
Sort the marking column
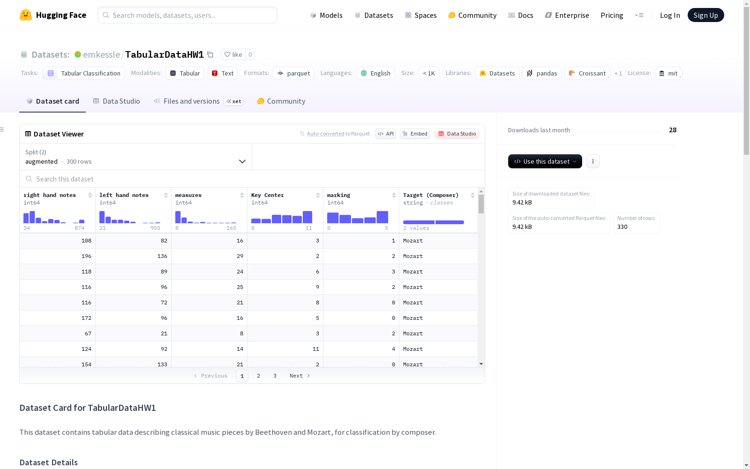click(x=394, y=195)
